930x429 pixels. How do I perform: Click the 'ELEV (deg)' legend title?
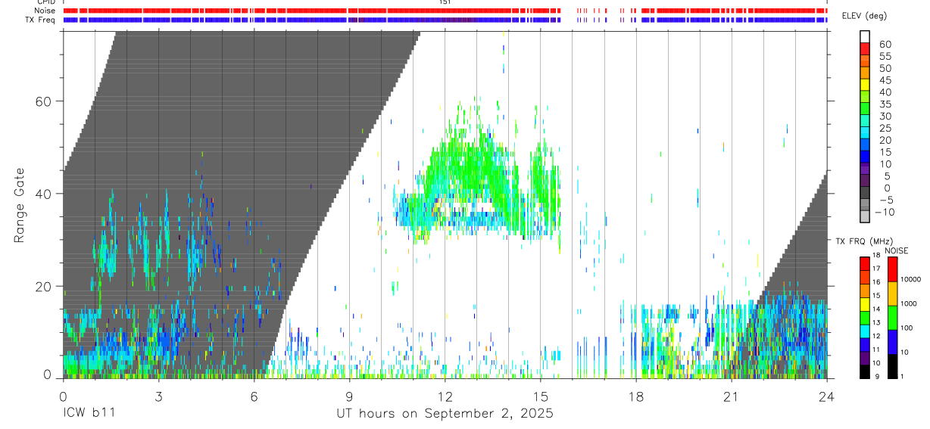864,16
